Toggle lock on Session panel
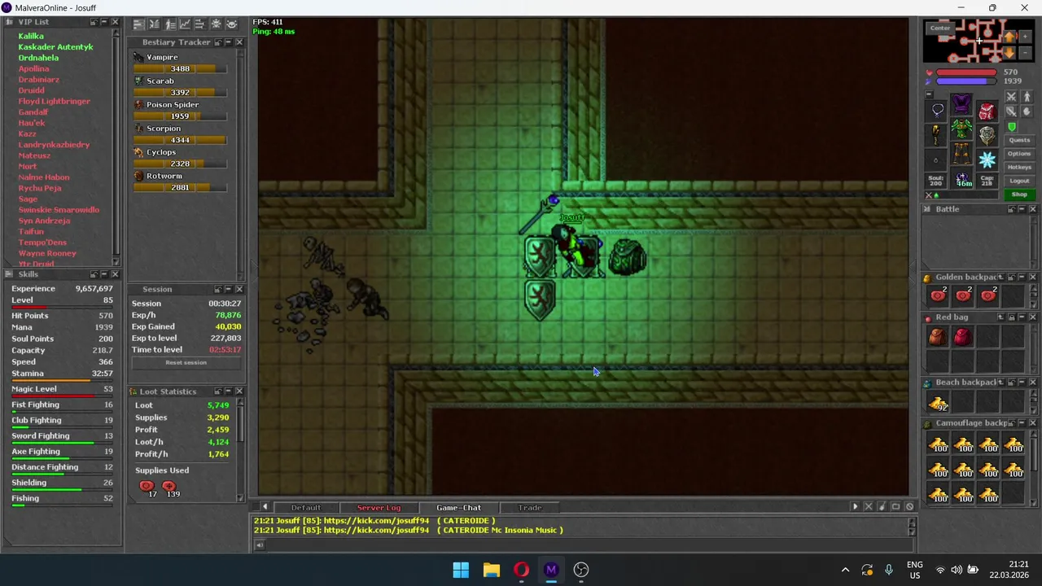The image size is (1042, 586). pyautogui.click(x=217, y=289)
